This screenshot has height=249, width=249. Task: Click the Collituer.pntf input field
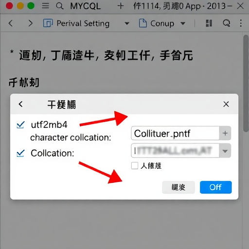pyautogui.click(x=175, y=133)
